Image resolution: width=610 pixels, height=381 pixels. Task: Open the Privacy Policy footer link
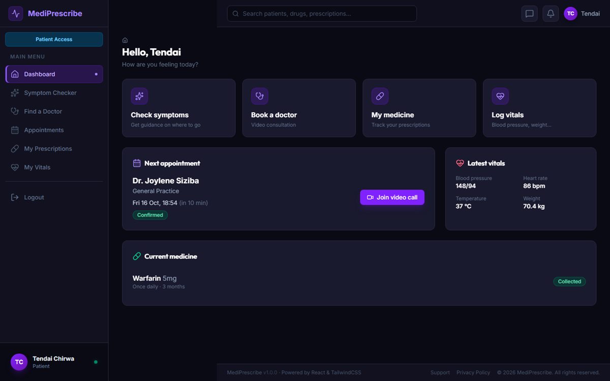pyautogui.click(x=473, y=372)
